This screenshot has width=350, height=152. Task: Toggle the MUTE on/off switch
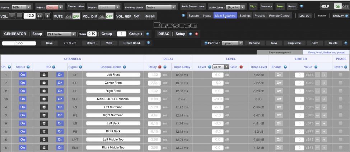[x=73, y=16]
